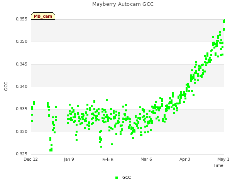Click the green GCC legend swatch

pyautogui.click(x=117, y=178)
